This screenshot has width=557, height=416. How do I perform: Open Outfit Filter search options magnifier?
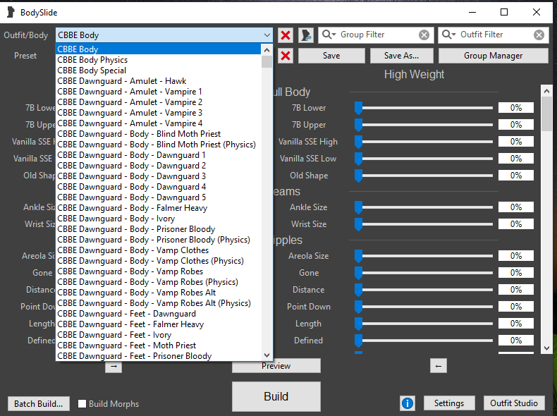point(448,35)
